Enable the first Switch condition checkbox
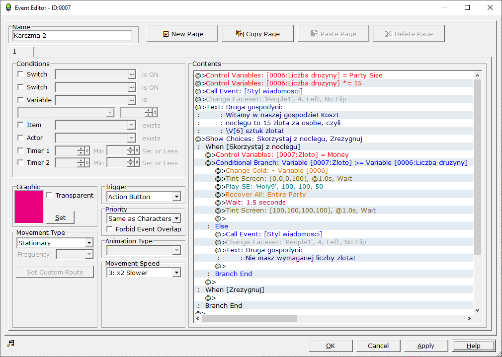The width and height of the screenshot is (502, 357). click(20, 74)
